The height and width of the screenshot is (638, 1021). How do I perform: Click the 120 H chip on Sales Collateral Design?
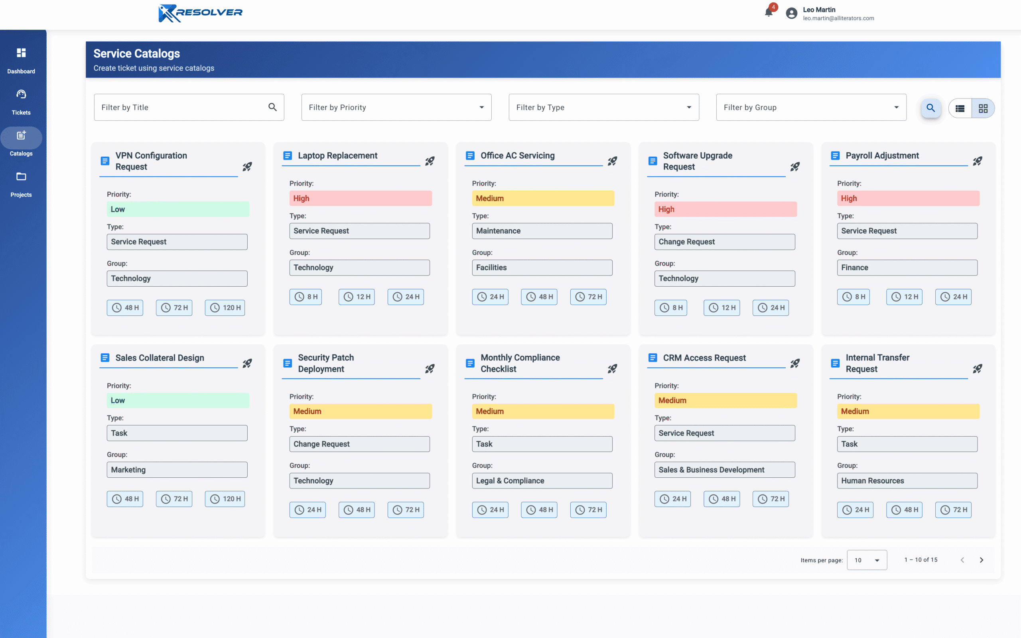pos(225,499)
